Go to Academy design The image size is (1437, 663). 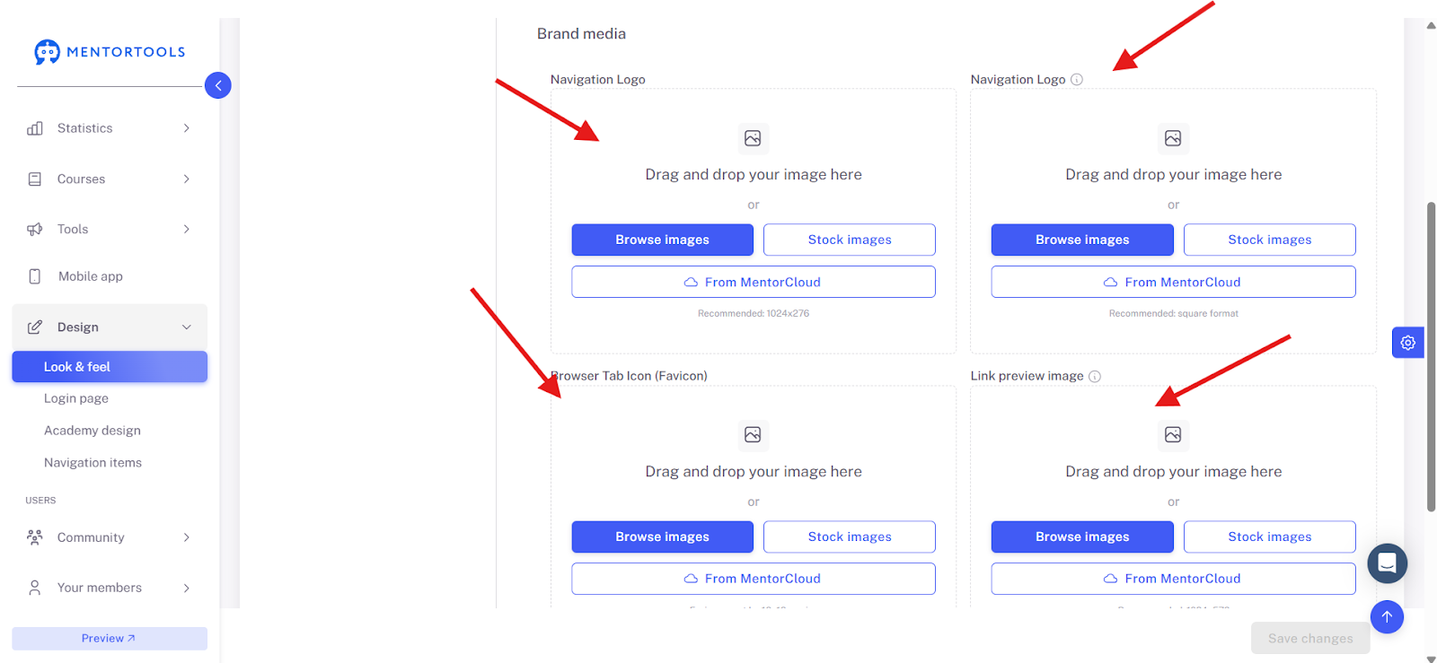click(93, 431)
